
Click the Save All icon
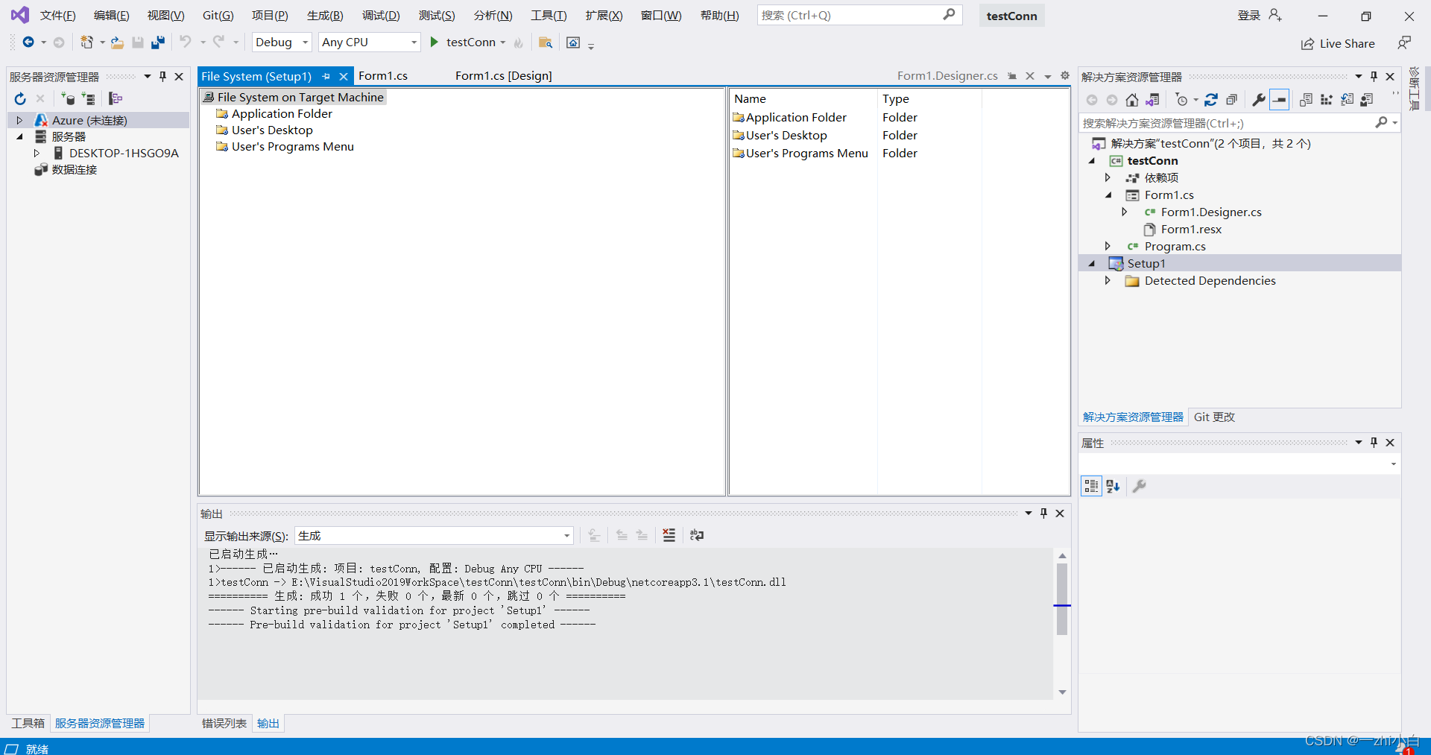coord(158,42)
